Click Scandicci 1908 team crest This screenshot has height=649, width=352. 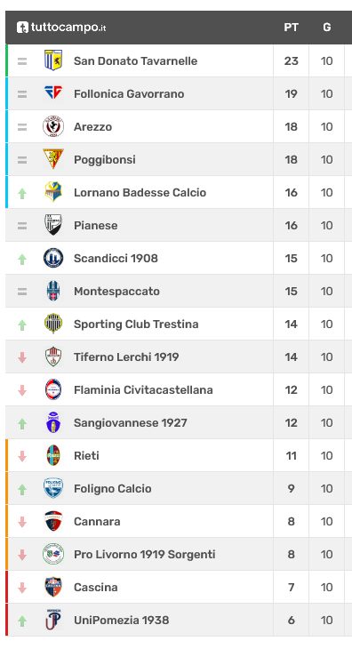tap(53, 258)
